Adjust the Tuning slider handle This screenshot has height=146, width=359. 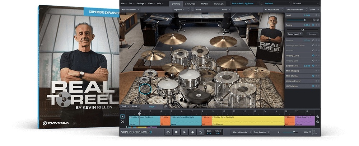pos(302,30)
